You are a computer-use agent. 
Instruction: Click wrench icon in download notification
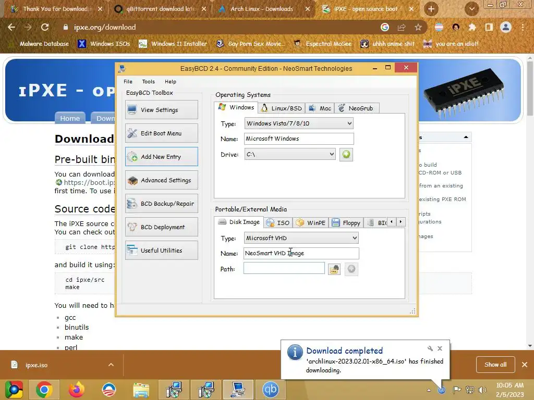pyautogui.click(x=430, y=348)
